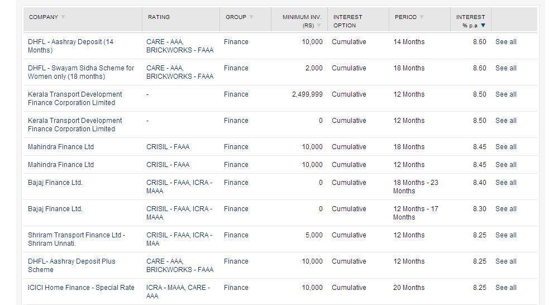Sort by Period column arrow
549x305 pixels.
pos(422,17)
